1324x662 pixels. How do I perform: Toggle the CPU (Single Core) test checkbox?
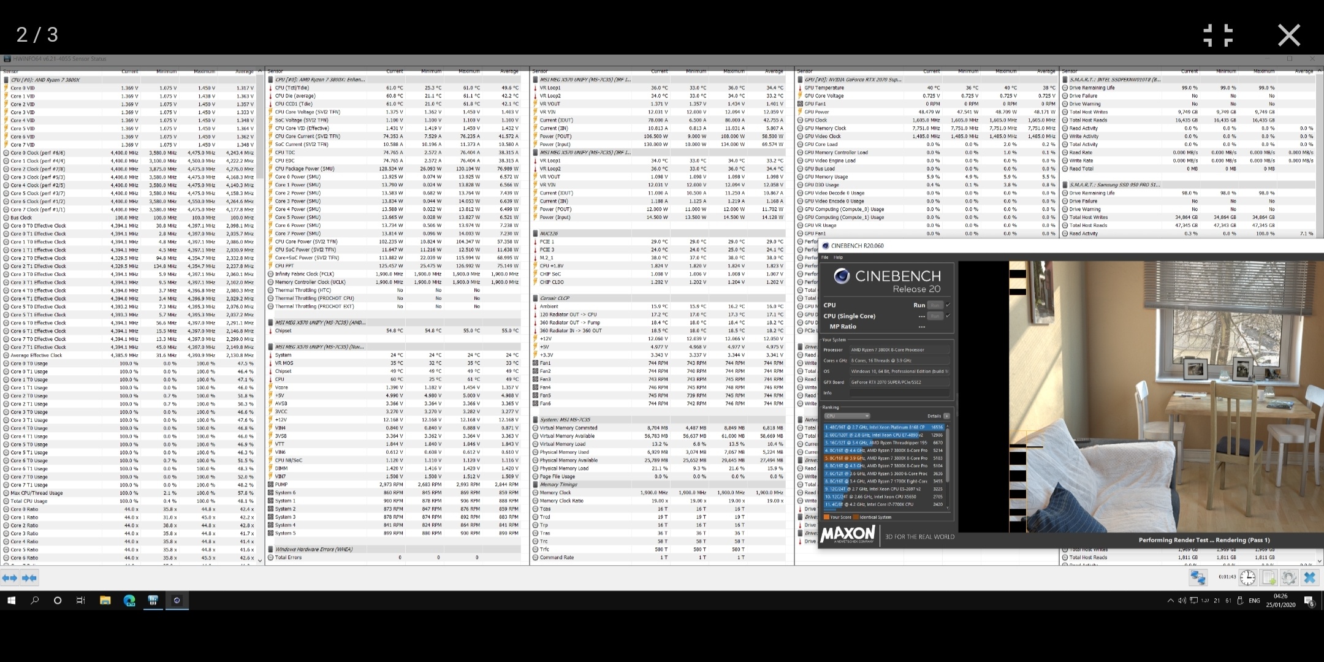(948, 316)
